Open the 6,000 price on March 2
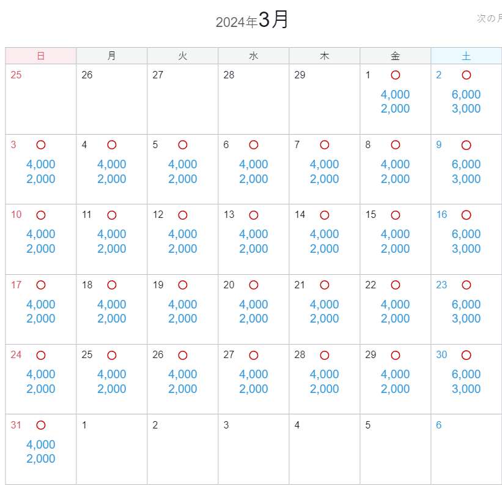The width and height of the screenshot is (502, 486). tap(467, 94)
